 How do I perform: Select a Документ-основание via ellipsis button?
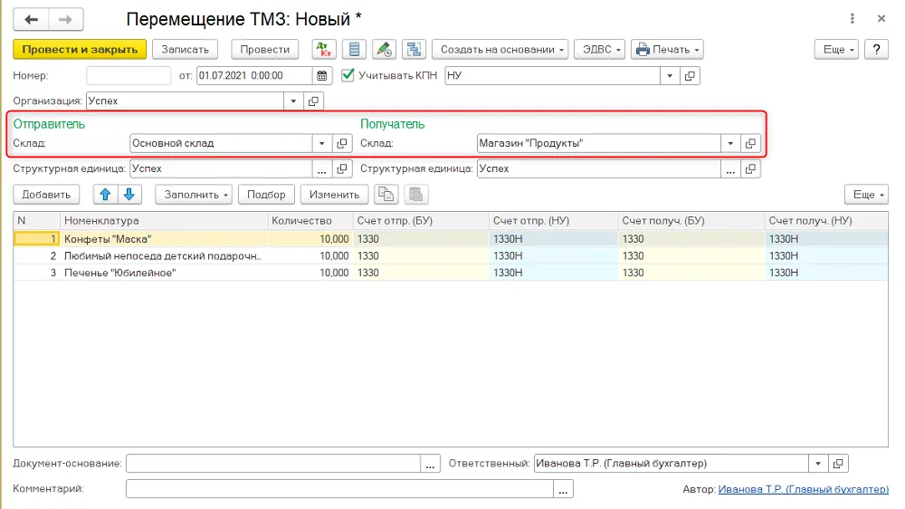[x=430, y=464]
